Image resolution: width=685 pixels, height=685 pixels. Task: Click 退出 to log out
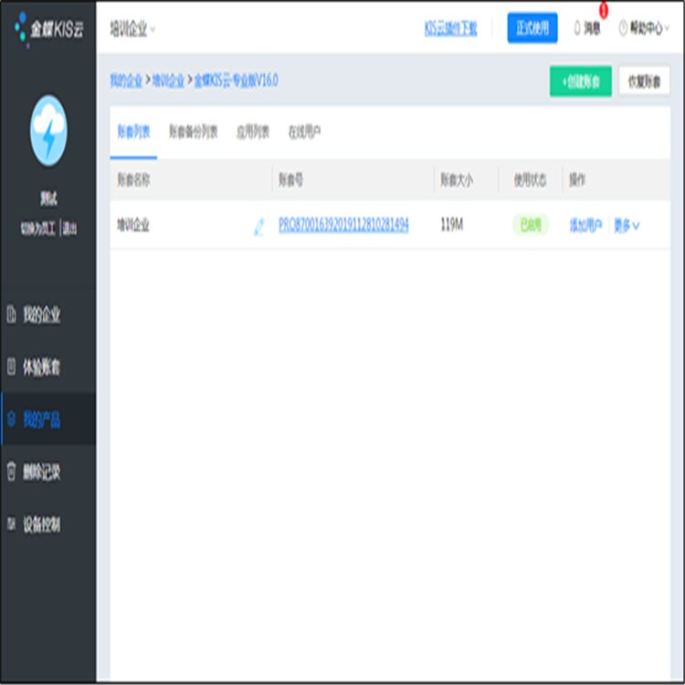coord(69,228)
